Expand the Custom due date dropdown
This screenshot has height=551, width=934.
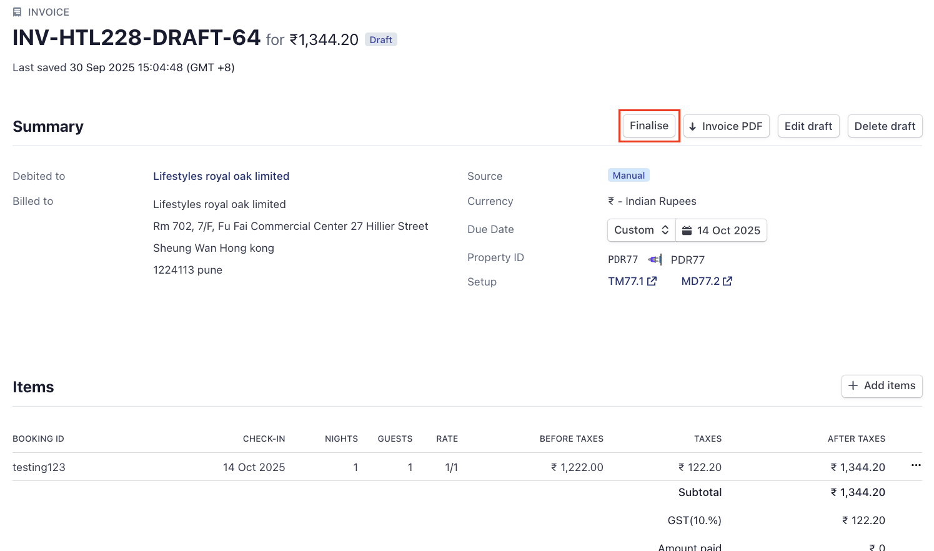click(641, 231)
